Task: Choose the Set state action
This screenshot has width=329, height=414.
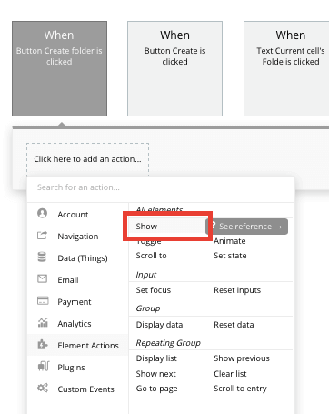Action: click(x=230, y=256)
